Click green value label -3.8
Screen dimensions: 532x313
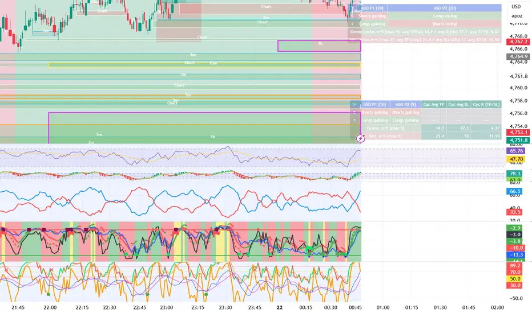pos(515,241)
